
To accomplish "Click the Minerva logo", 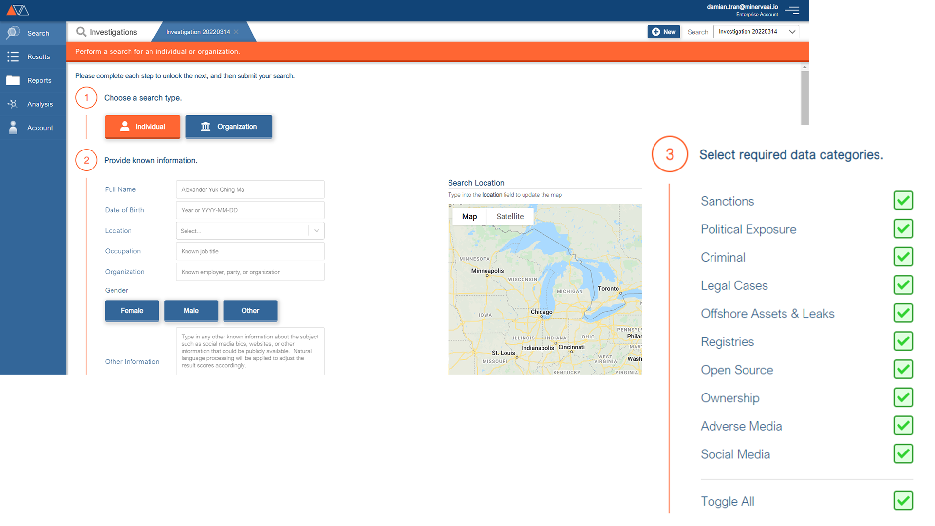I will tap(17, 10).
